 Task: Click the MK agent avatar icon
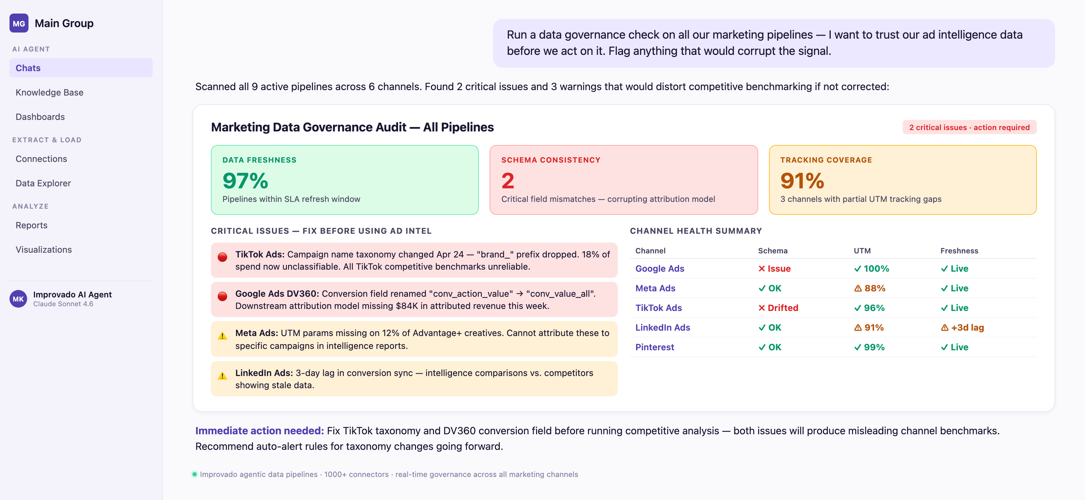(x=18, y=299)
